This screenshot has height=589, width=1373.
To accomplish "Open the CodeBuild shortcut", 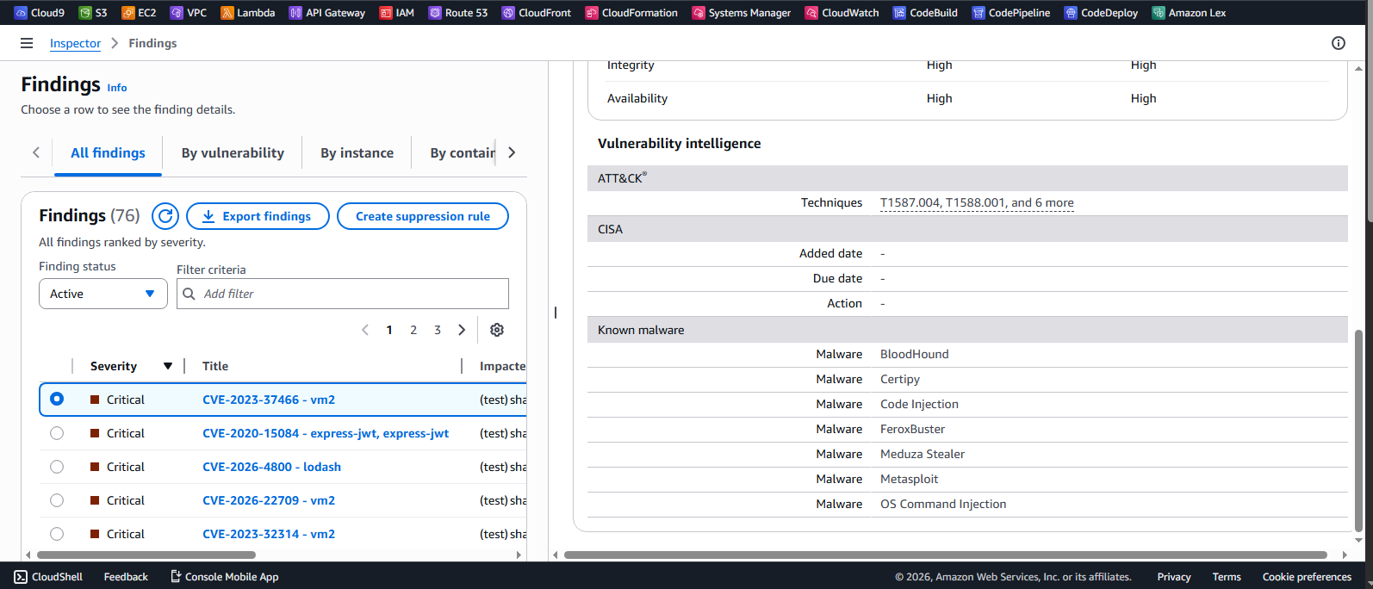I will [926, 13].
